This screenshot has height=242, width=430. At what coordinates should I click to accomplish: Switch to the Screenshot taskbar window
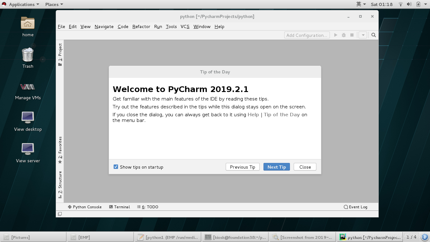tap(302, 237)
